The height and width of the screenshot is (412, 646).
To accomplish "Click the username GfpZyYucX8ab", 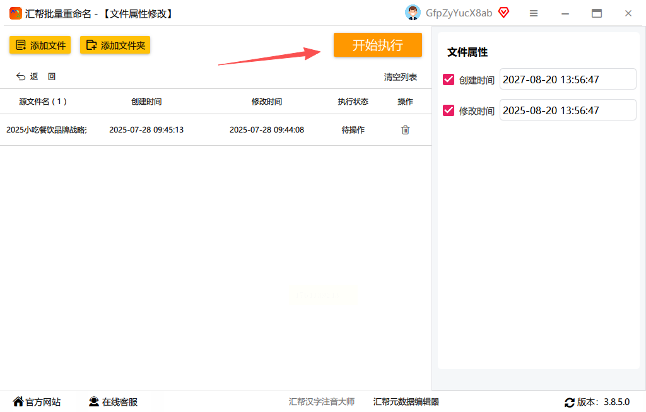I will tap(459, 13).
